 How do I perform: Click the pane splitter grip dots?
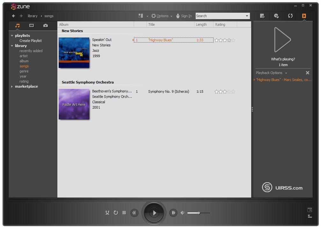coord(252,109)
